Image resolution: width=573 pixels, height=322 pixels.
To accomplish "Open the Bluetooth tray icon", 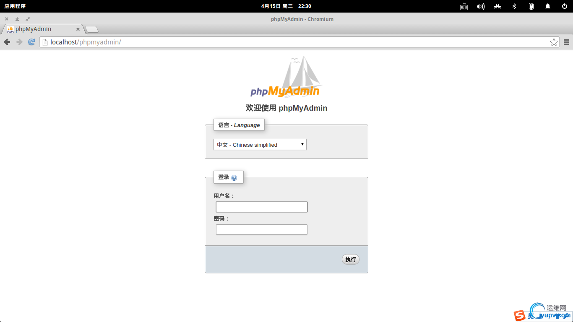I will click(x=514, y=6).
